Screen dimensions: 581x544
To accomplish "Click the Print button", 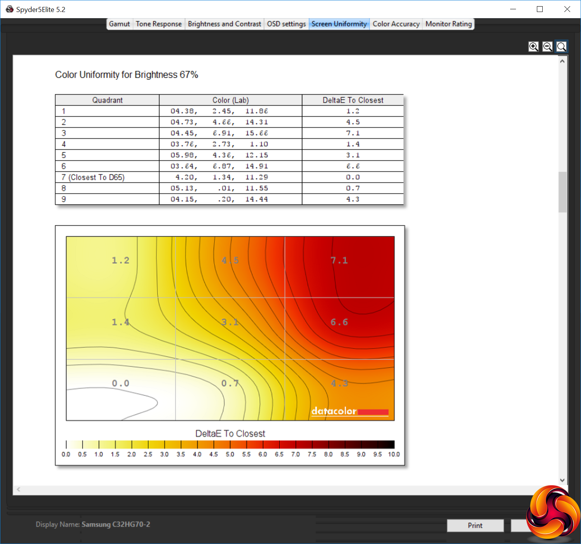I will [475, 525].
